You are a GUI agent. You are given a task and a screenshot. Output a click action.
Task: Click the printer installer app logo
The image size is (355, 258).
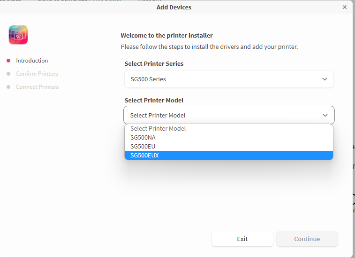pyautogui.click(x=18, y=35)
